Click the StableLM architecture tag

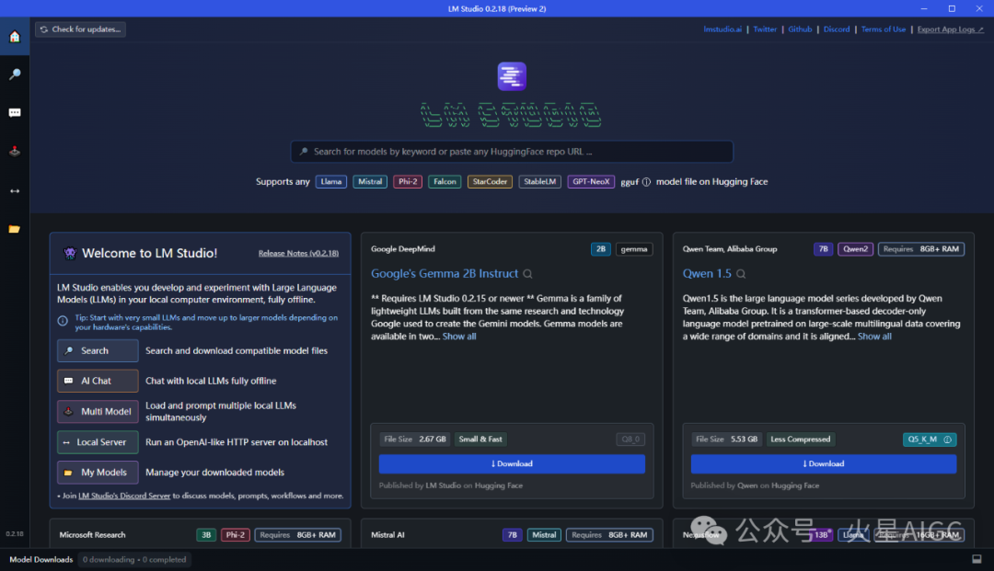(x=539, y=182)
